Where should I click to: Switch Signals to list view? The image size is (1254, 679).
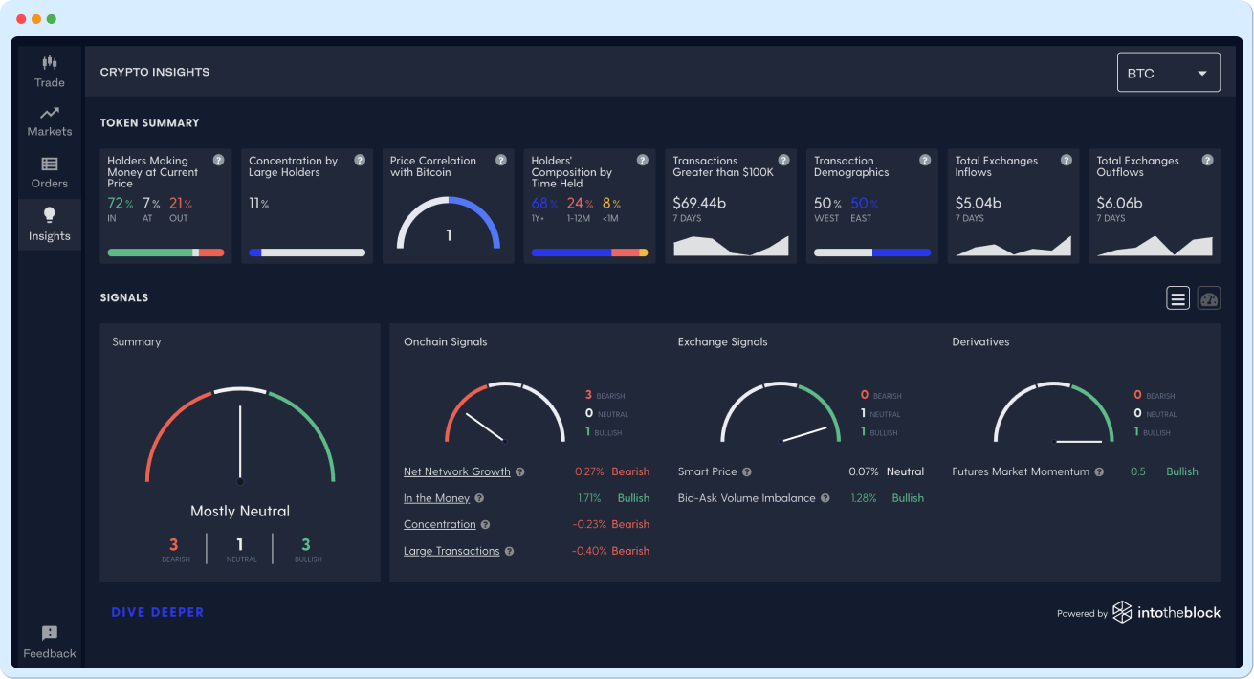coord(1177,297)
